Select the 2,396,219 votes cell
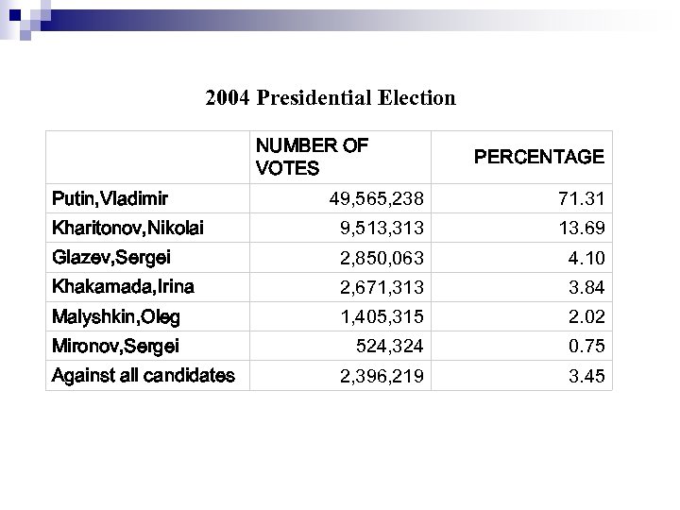 (x=382, y=377)
